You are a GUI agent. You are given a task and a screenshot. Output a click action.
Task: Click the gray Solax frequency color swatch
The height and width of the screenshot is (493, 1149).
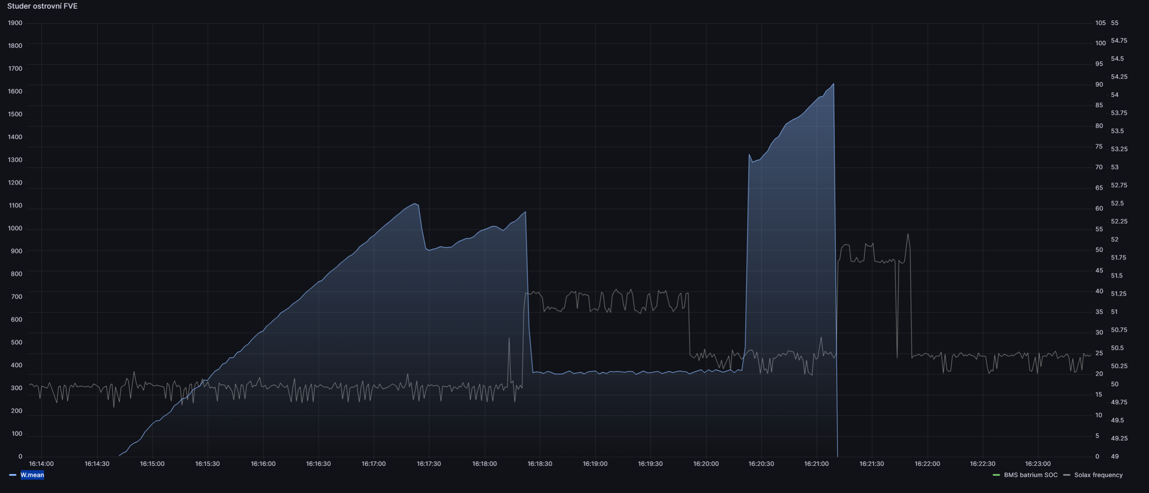pyautogui.click(x=1067, y=475)
